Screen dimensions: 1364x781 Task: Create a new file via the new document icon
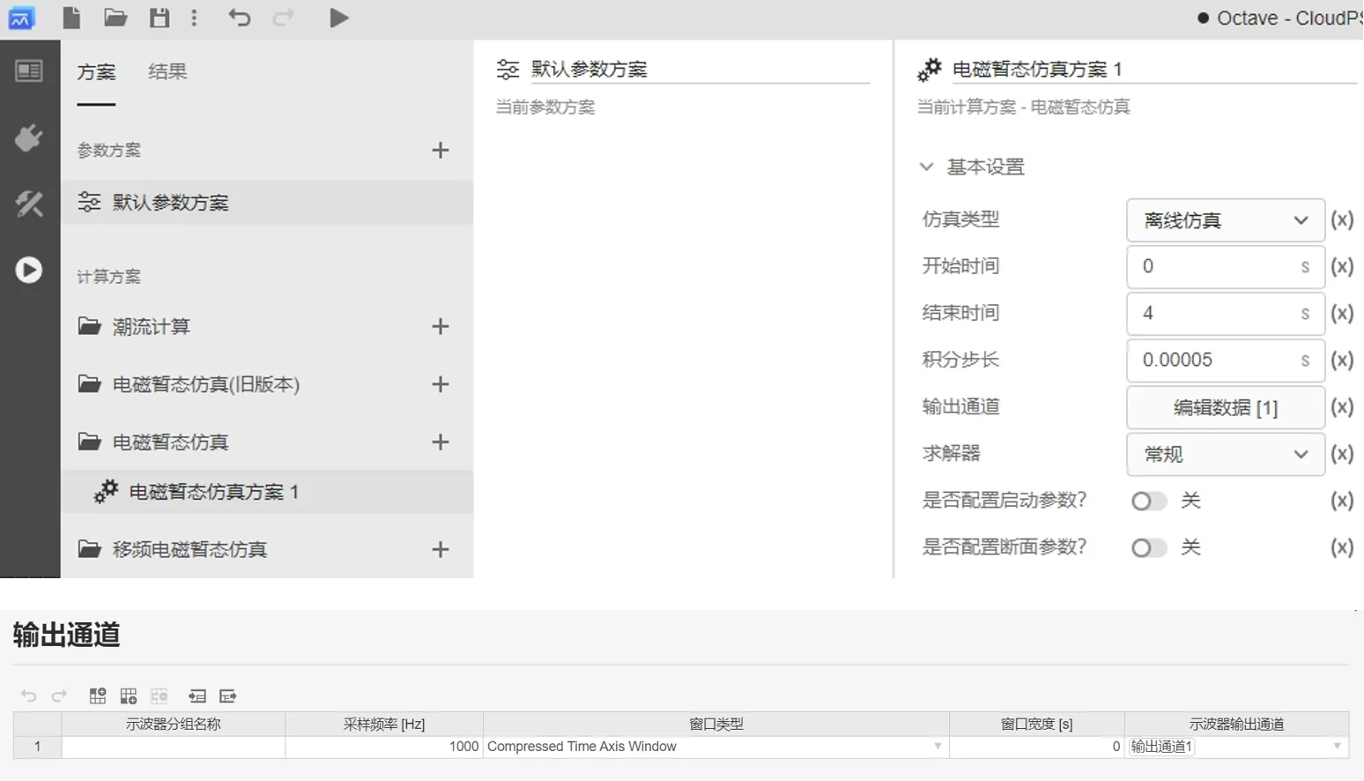coord(71,18)
